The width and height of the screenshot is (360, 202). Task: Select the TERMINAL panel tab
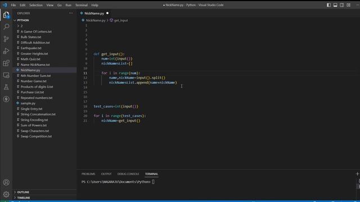pos(151,174)
